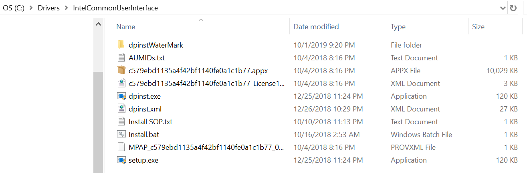
Task: Click the Install.bat batch file icon
Action: coord(121,134)
